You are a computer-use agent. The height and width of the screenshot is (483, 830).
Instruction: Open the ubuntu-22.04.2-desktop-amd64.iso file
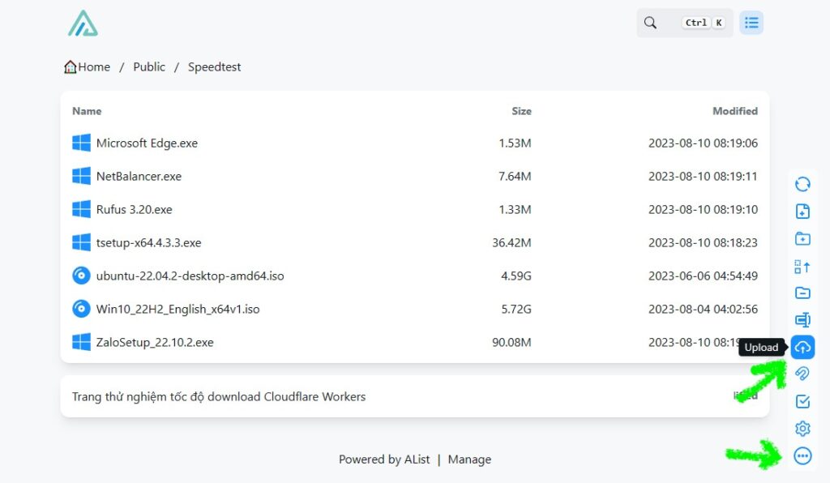point(190,276)
